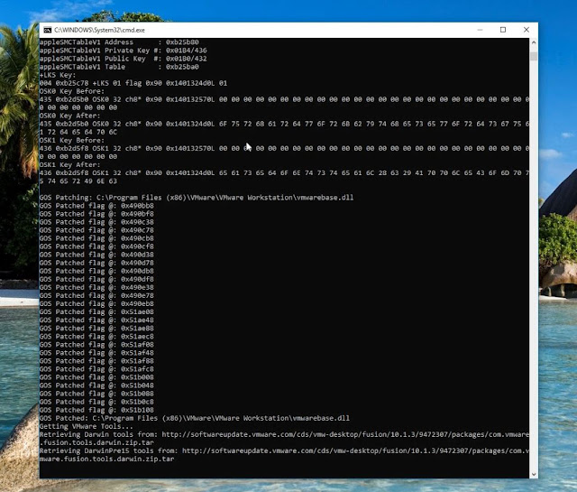577x492 pixels.
Task: Click the 'GOS Patched flag @: 0x490eb8' line
Action: click(96, 303)
